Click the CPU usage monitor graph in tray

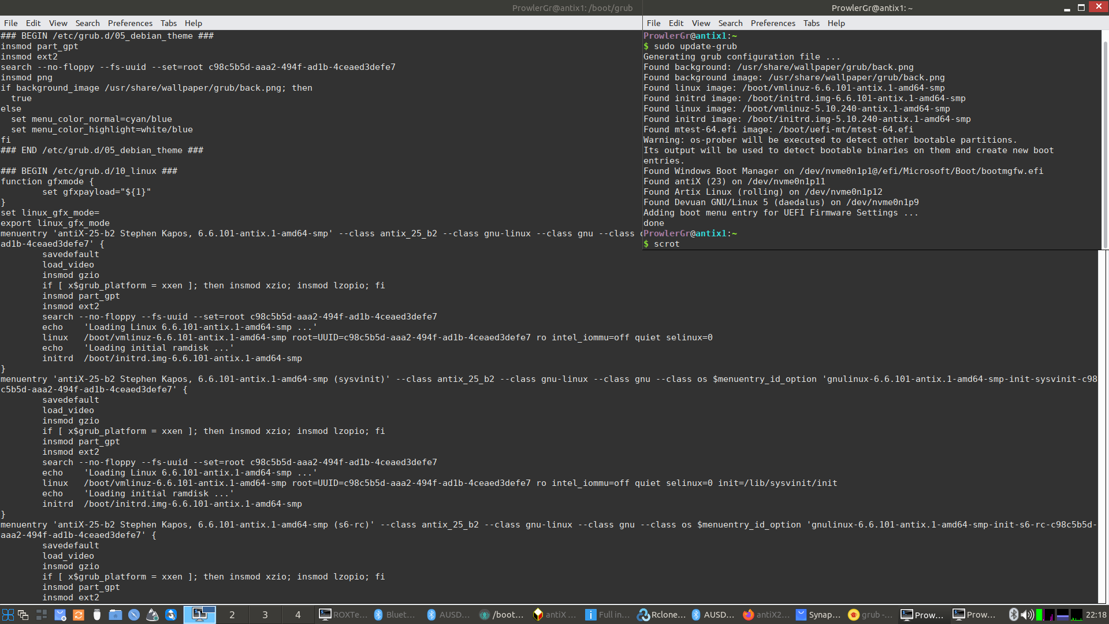coord(1050,615)
